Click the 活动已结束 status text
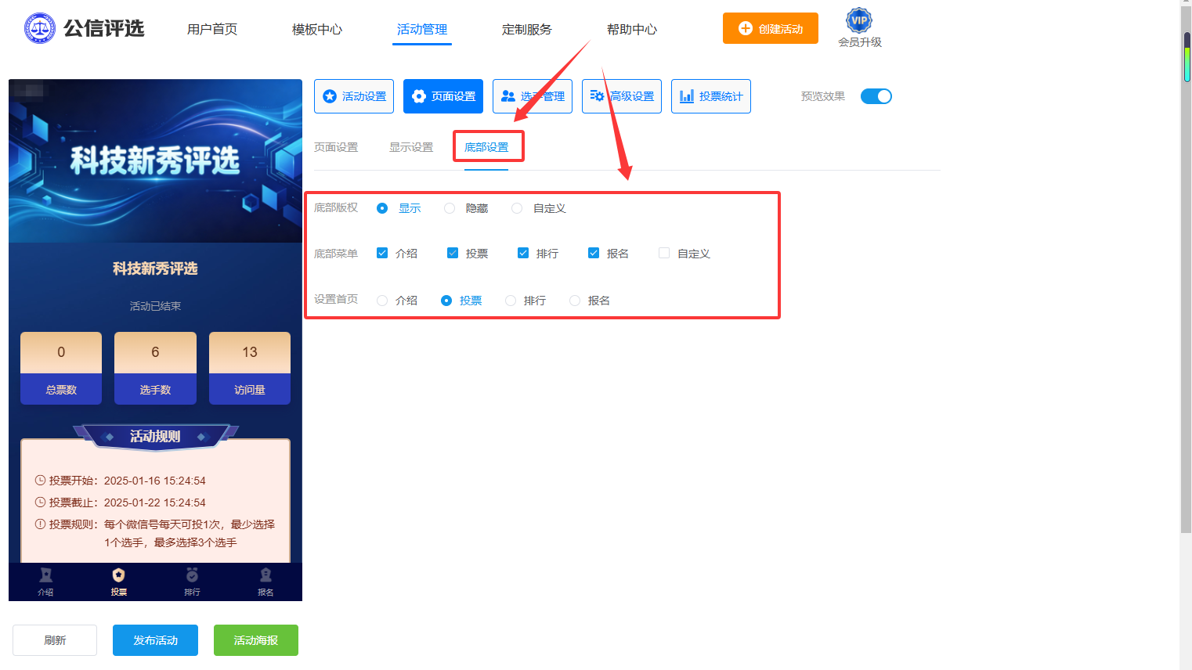Screen dimensions: 1192x670 [155, 306]
